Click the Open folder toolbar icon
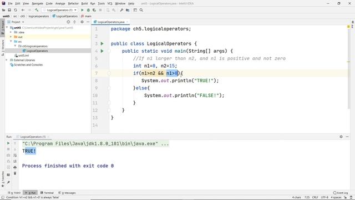The height and width of the screenshot is (200, 355). point(3,10)
